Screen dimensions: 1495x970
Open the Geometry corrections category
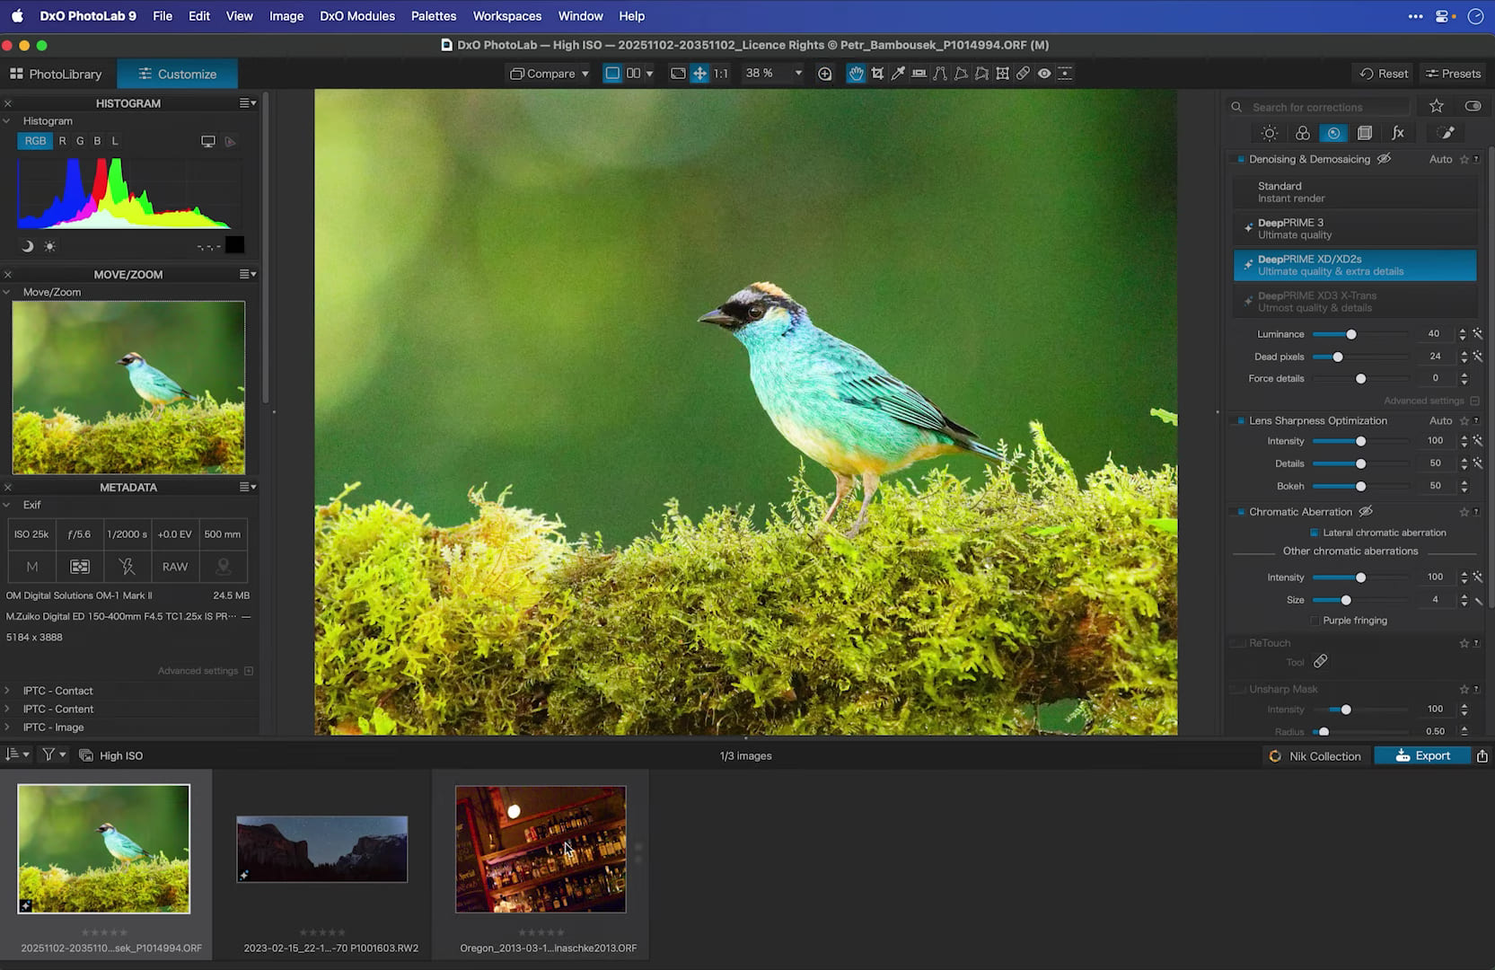1366,132
